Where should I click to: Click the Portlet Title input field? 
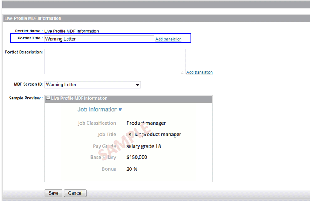coord(99,39)
